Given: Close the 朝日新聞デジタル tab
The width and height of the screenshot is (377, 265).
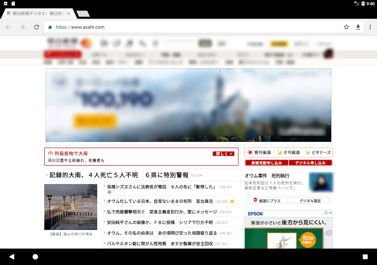Looking at the screenshot, I should click(69, 14).
